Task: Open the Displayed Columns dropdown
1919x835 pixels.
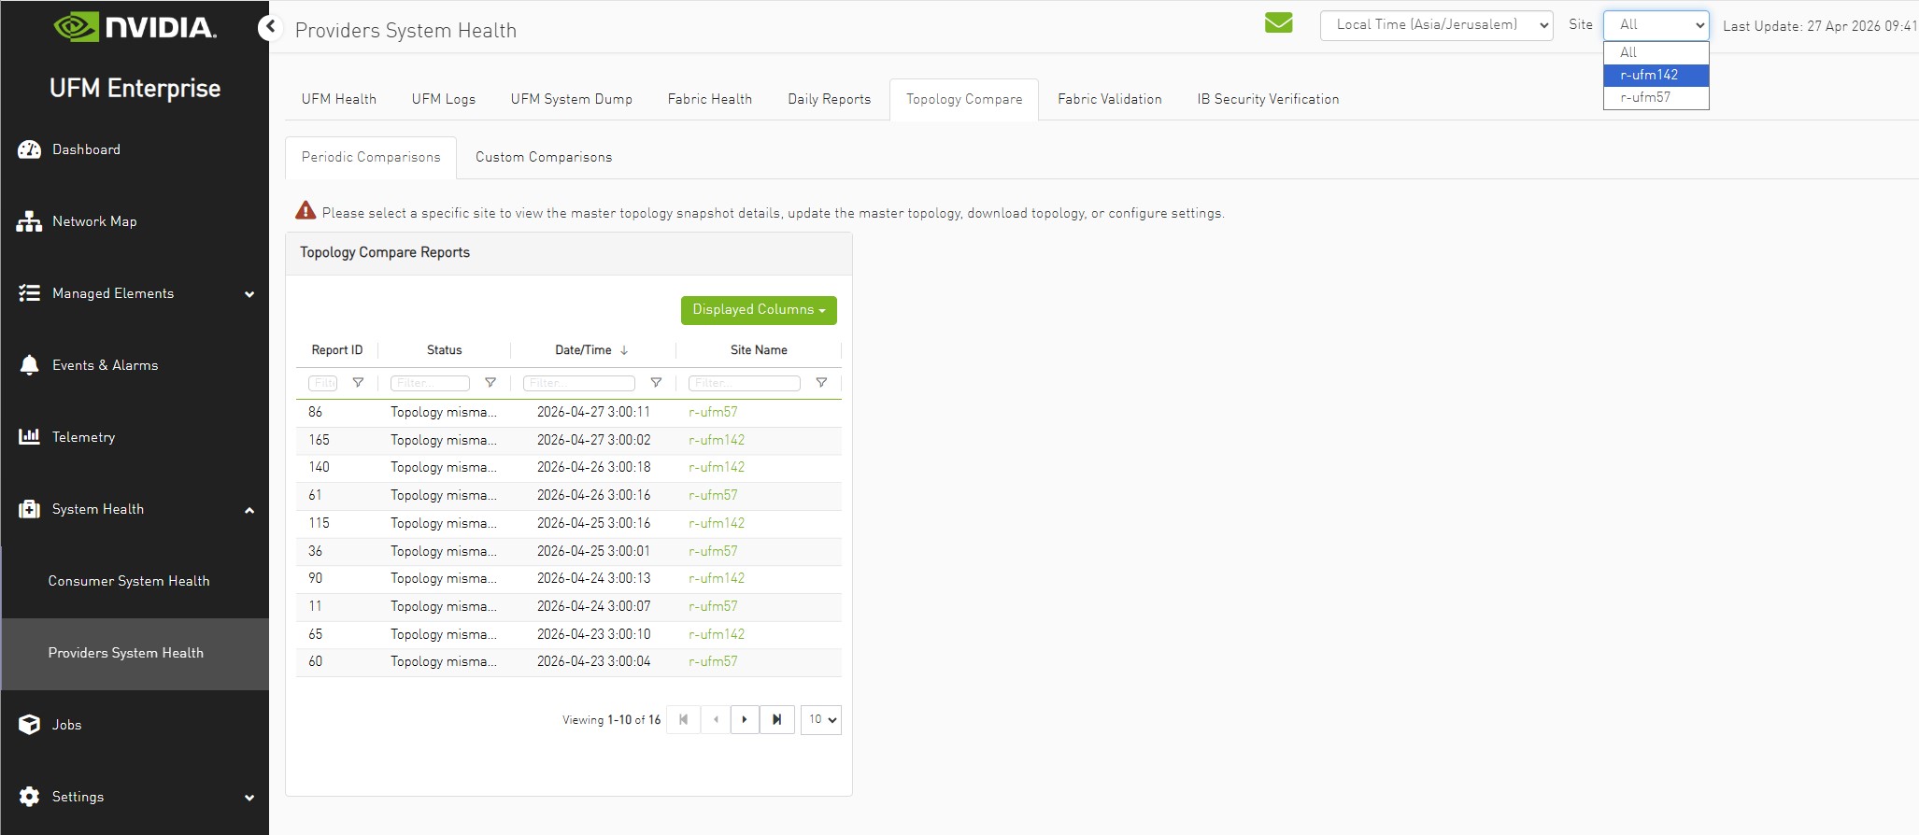Action: click(759, 310)
